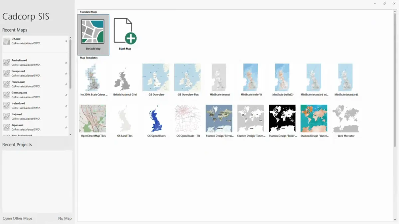Open the OS Open Roads - TQ template

(x=188, y=121)
